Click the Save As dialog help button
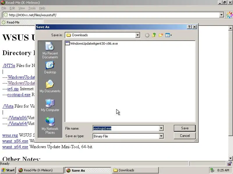The width and height of the screenshot is (233, 174). (x=189, y=27)
